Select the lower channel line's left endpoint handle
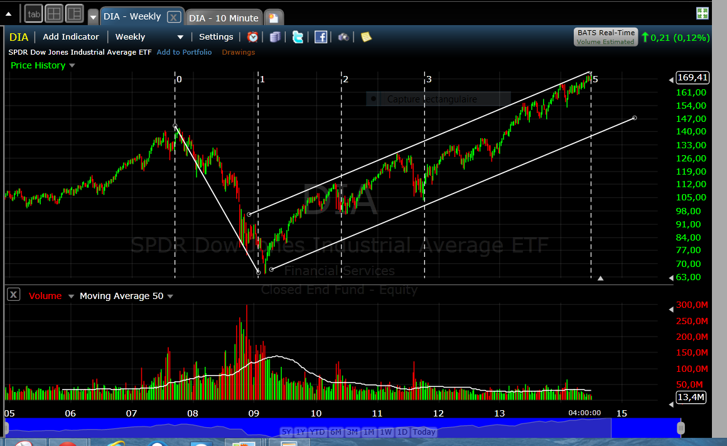 click(x=272, y=269)
